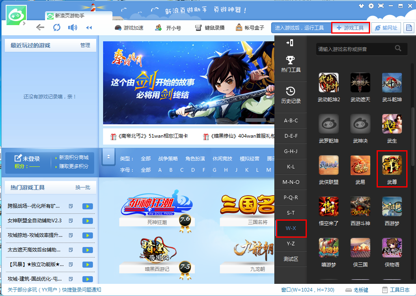Screen dimensions: 416x296
Task: Click the settings gear in title bar
Action: tap(371, 6)
